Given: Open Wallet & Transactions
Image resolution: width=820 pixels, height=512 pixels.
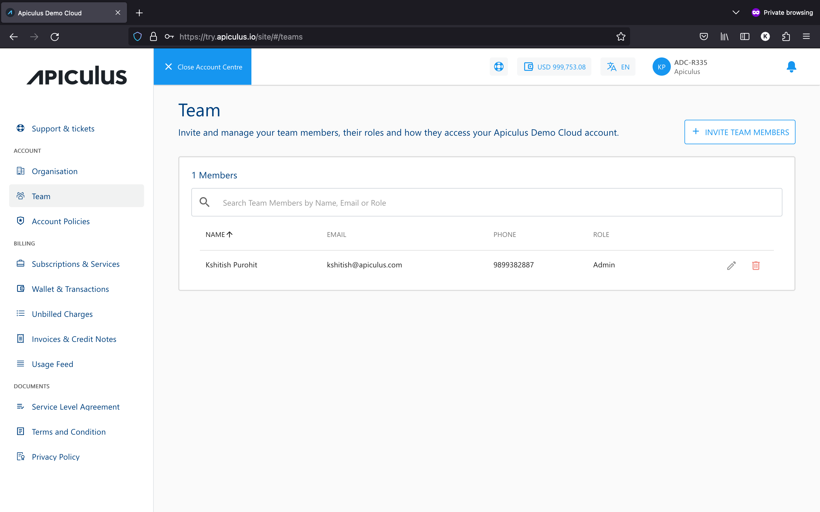Looking at the screenshot, I should click(71, 289).
